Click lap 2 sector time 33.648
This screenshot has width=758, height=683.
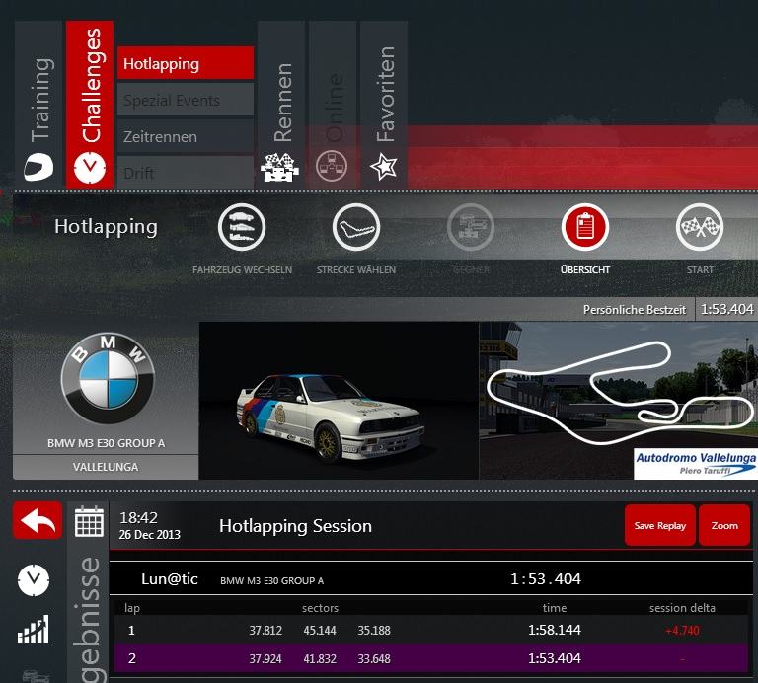(x=374, y=659)
